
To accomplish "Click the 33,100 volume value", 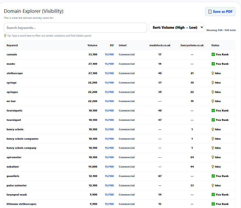I will 93,54.
